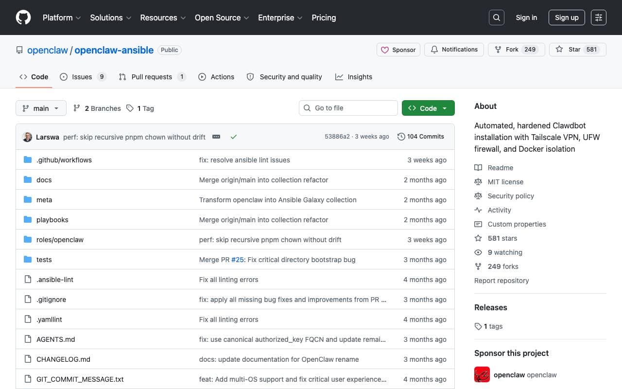
Task: Open the Platform menu
Action: (62, 18)
